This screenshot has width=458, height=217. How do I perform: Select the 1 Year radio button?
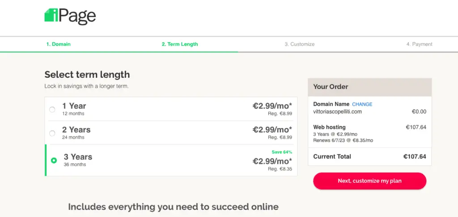click(x=52, y=110)
